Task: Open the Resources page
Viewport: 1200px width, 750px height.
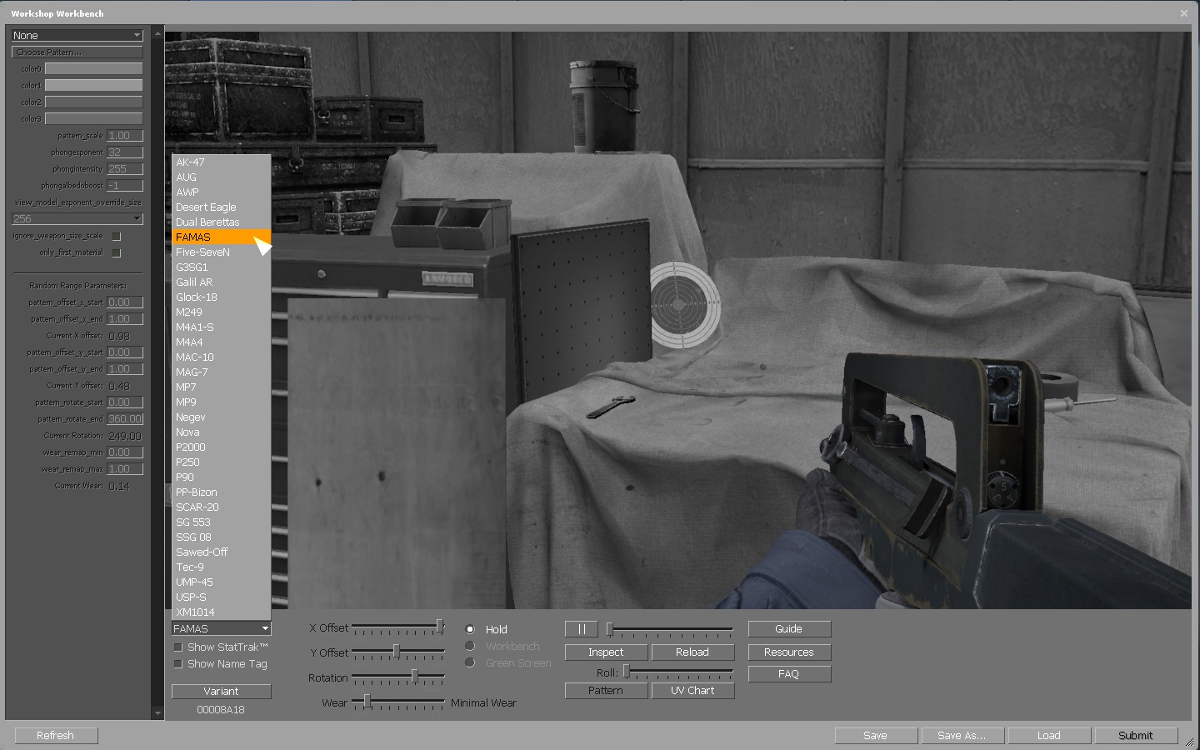Action: [789, 652]
